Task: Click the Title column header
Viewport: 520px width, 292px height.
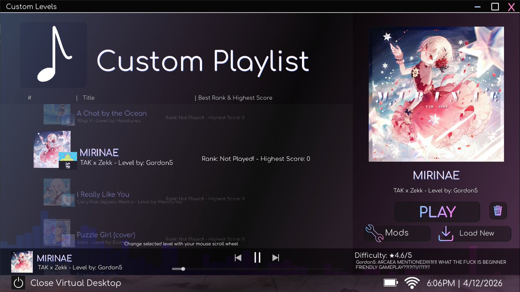Action: (88, 98)
